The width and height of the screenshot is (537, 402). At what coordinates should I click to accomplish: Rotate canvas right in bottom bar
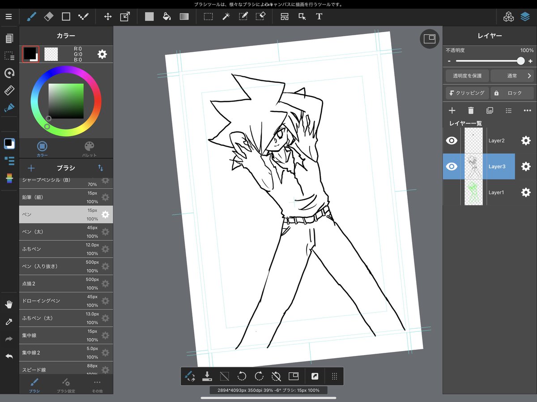[259, 376]
